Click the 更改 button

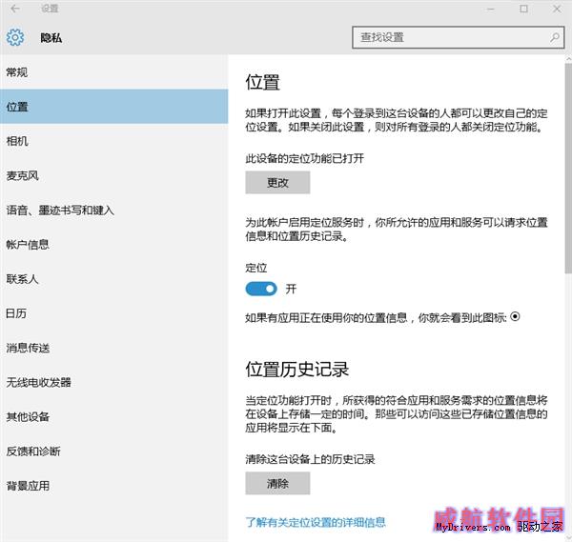277,183
